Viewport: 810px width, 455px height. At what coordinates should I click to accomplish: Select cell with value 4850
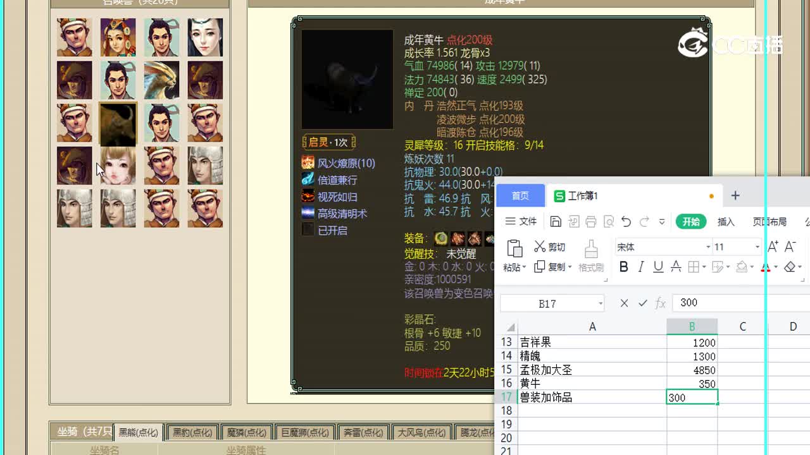(692, 370)
